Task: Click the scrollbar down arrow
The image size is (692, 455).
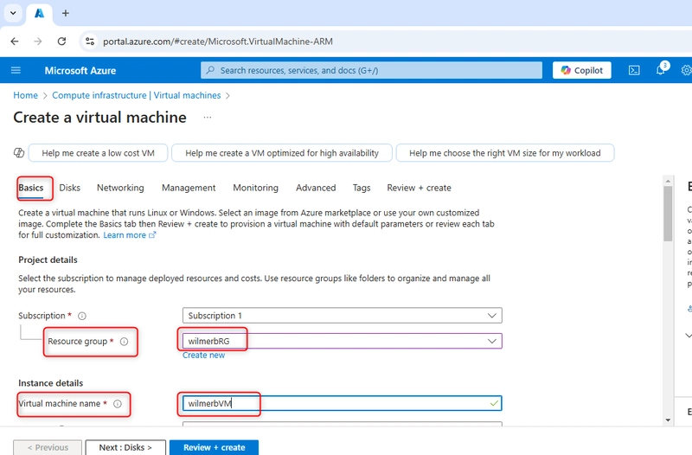Action: (x=668, y=420)
